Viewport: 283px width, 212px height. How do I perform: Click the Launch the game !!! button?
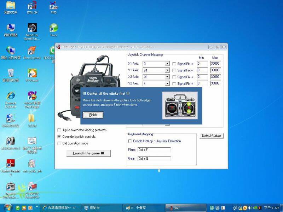88,153
